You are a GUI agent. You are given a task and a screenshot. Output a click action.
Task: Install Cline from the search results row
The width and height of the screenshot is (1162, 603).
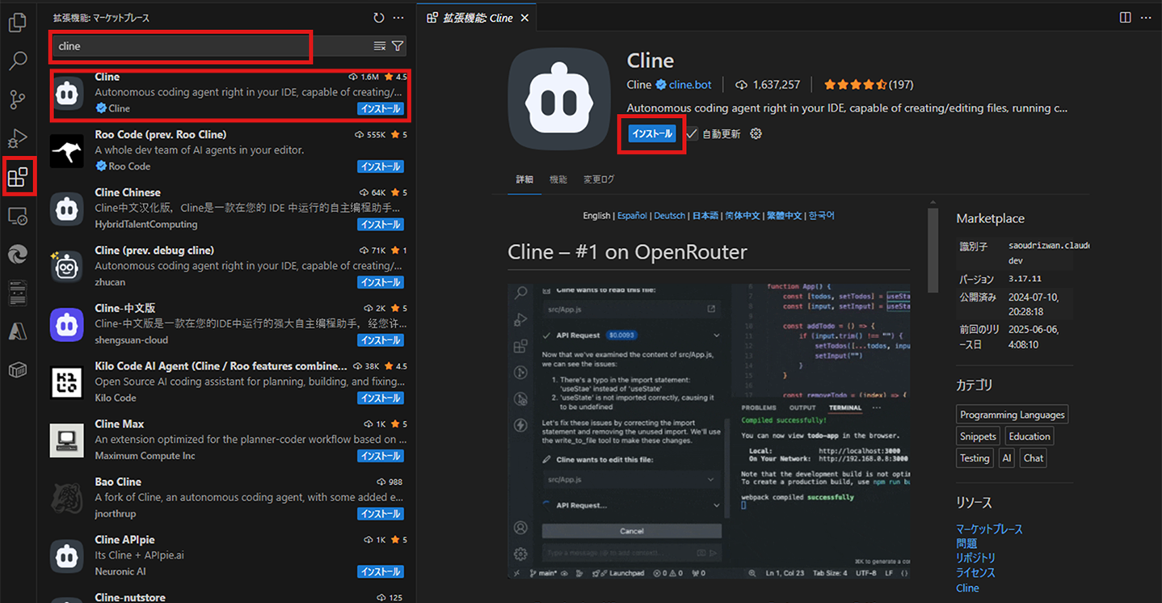click(381, 108)
